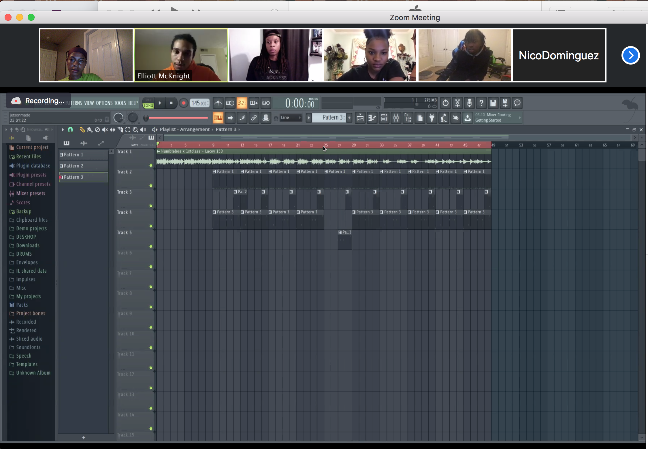This screenshot has width=648, height=449.
Task: Click bar 17 on the timeline ruler
Action: click(x=270, y=145)
